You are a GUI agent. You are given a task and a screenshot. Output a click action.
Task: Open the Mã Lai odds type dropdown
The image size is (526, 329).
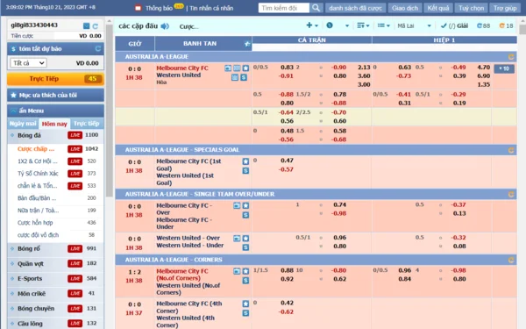click(x=414, y=25)
